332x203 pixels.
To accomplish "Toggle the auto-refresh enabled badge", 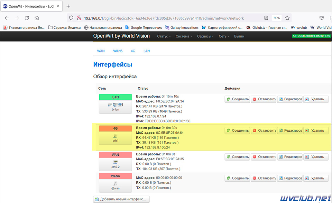I will coord(311,36).
